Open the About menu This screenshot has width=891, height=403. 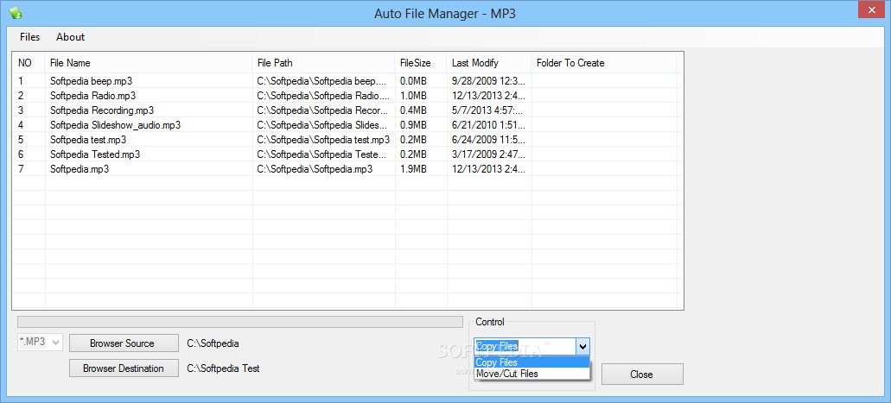tap(70, 37)
